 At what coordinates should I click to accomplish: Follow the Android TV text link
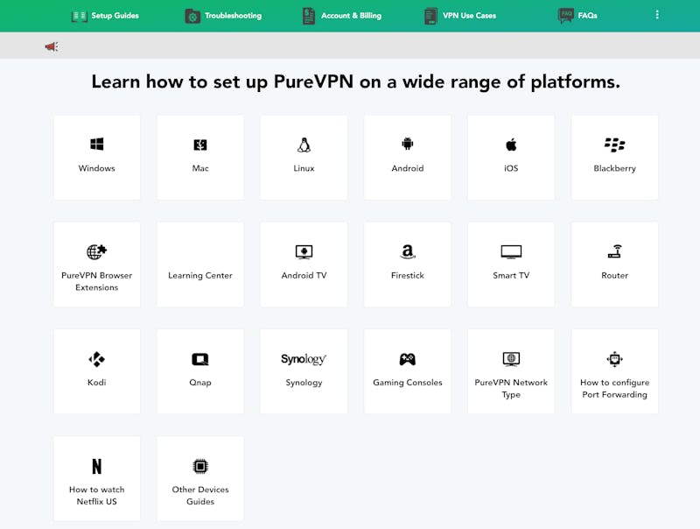click(304, 276)
